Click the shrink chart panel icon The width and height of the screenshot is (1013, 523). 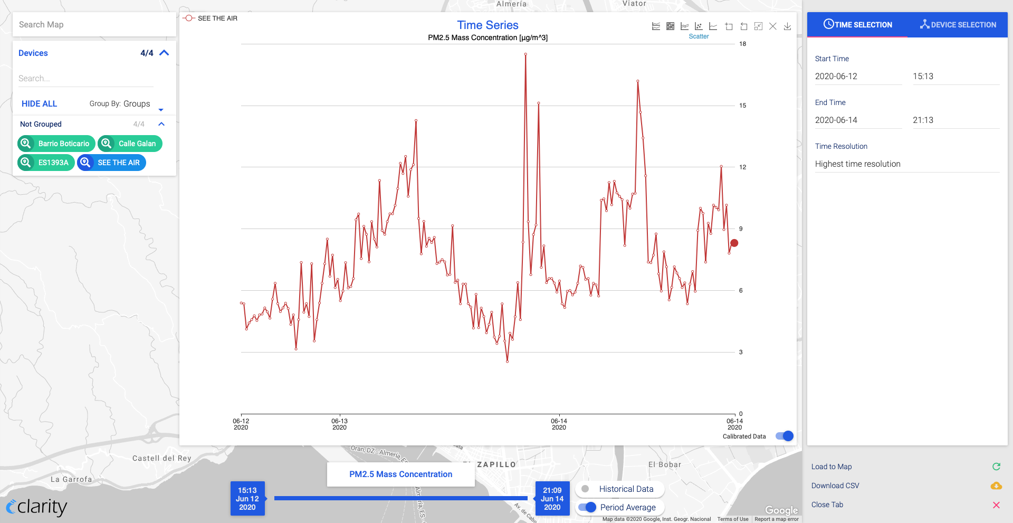pyautogui.click(x=758, y=26)
